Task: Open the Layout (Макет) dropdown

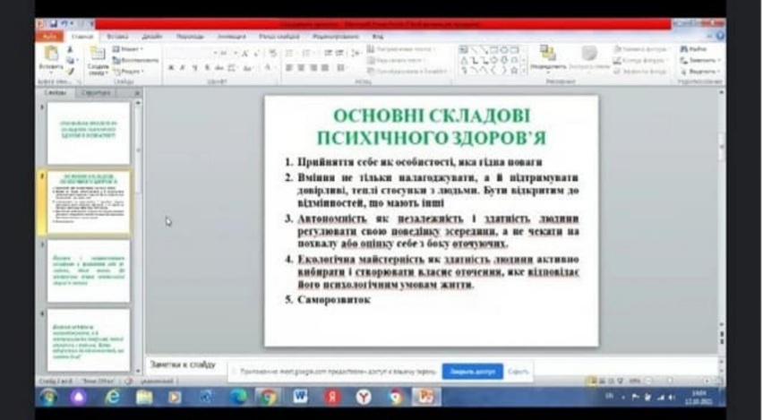Action: pos(130,49)
